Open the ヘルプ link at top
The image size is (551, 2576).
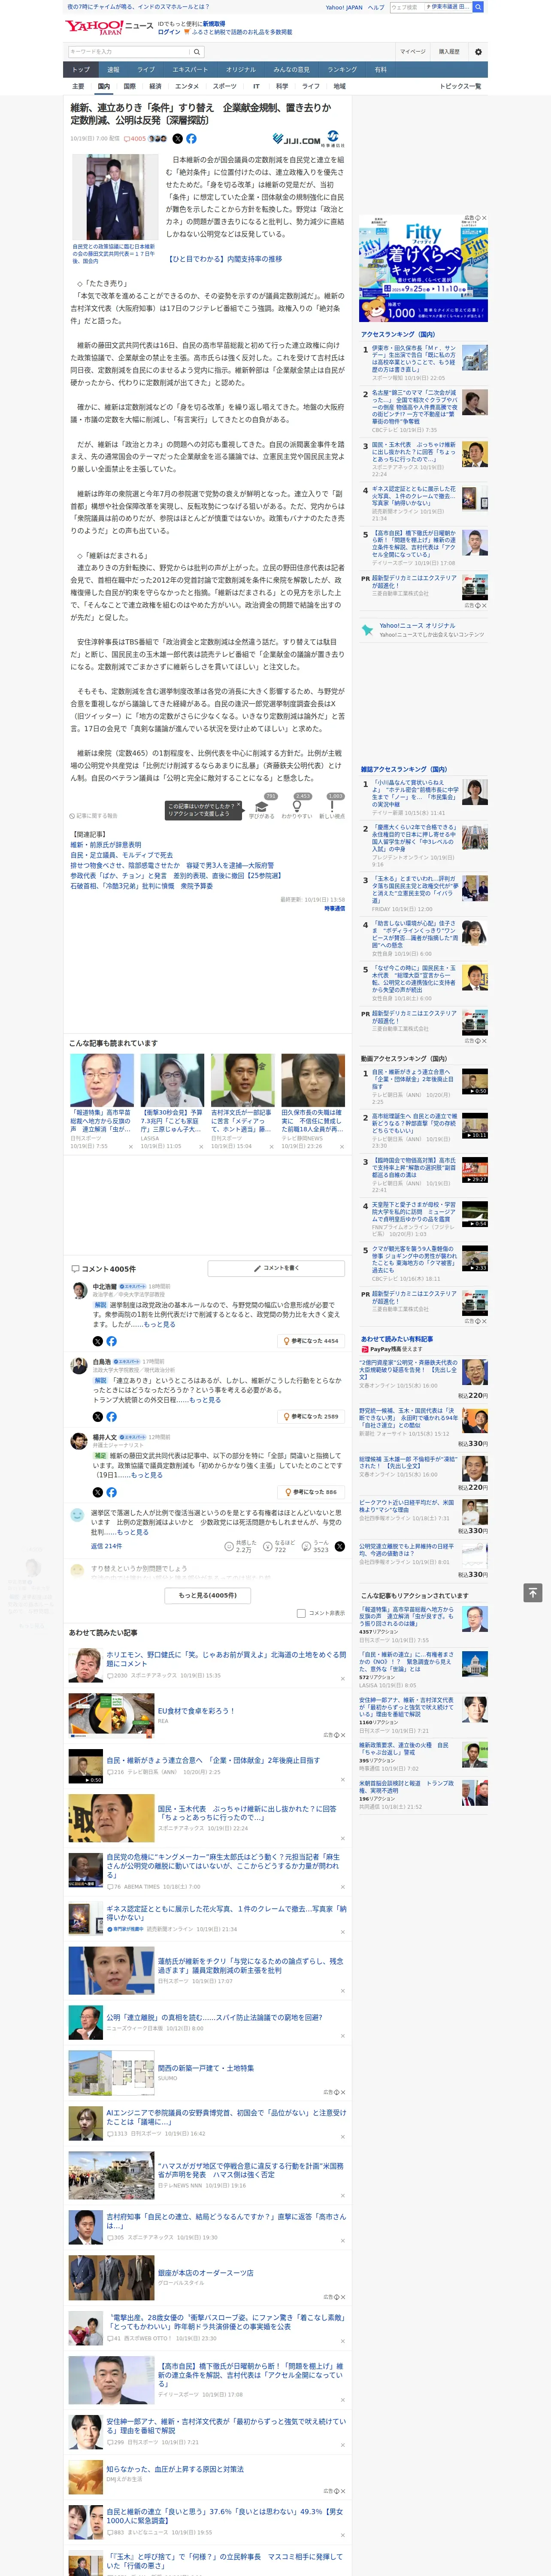click(x=376, y=7)
